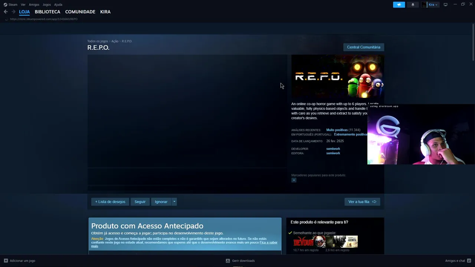Screen dimensions: 475x267
Task: Open the Amigos menu
Action: [x=34, y=4]
